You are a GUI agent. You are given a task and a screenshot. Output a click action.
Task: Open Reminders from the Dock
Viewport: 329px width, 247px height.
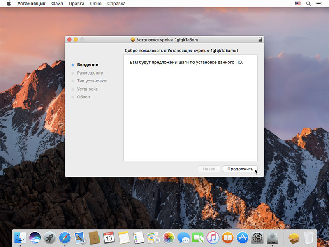point(139,238)
